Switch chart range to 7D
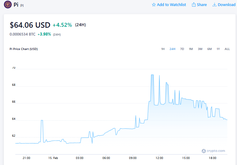This screenshot has width=237, height=165. coord(182,49)
